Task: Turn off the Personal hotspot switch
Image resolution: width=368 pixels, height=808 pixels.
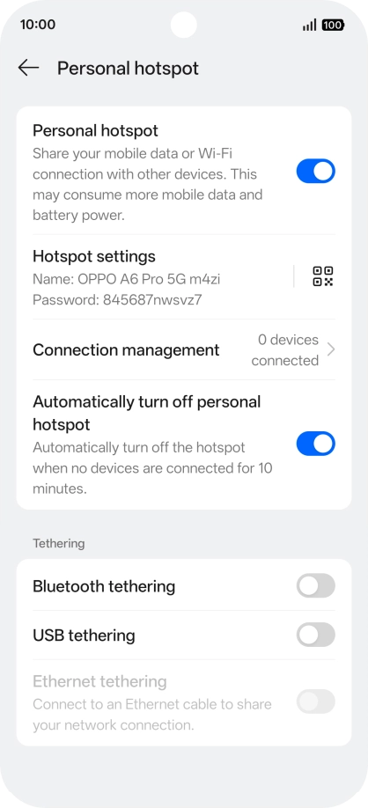Action: 315,171
